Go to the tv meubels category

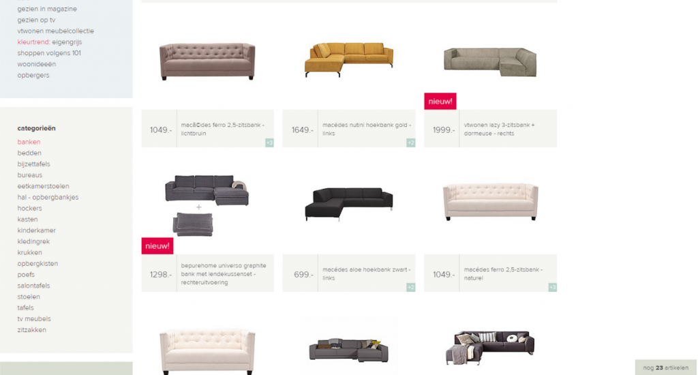tap(34, 319)
